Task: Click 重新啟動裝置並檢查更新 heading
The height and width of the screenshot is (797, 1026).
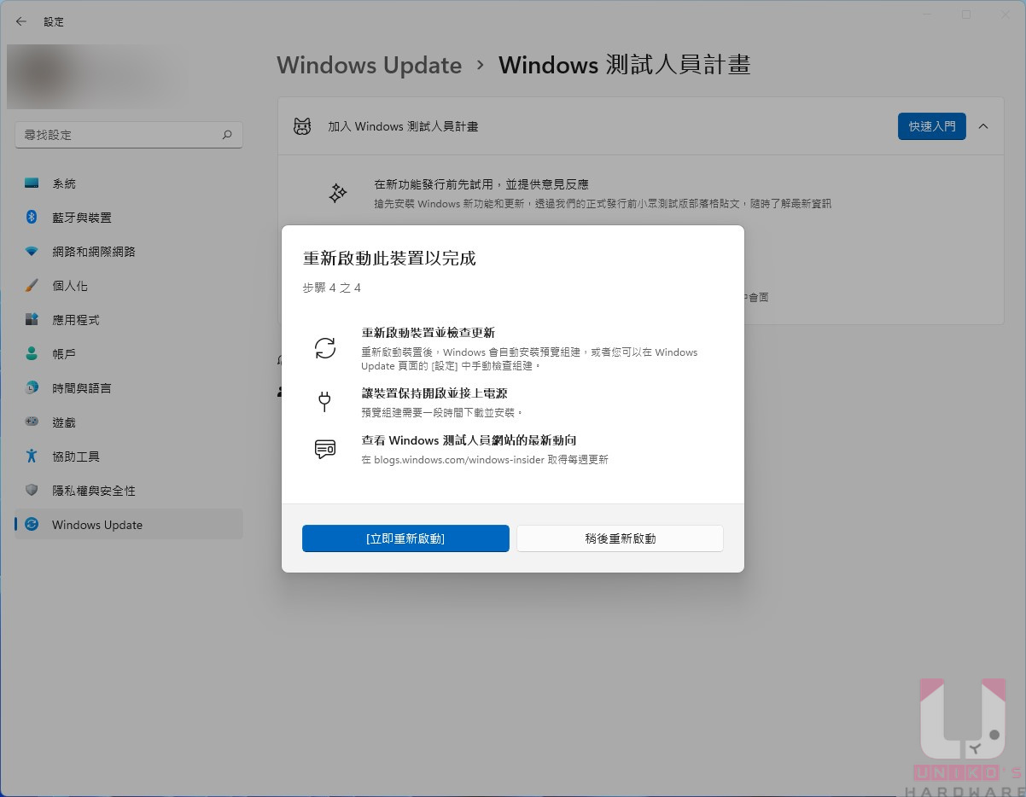Action: (428, 333)
